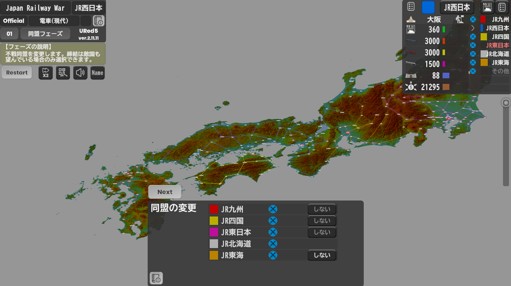Expand the chevron next to JR西日本 in list
This screenshot has height=286, width=511.
[473, 28]
